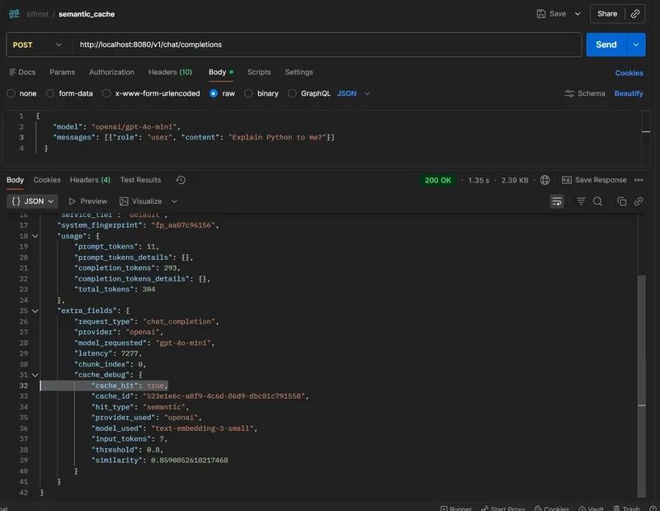Filter the response JSON

[580, 201]
